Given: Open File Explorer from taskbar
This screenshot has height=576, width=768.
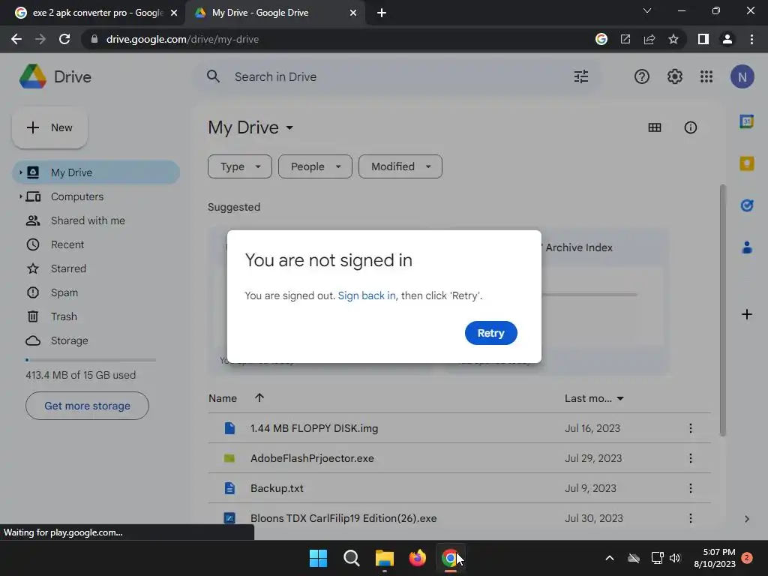Looking at the screenshot, I should point(385,558).
